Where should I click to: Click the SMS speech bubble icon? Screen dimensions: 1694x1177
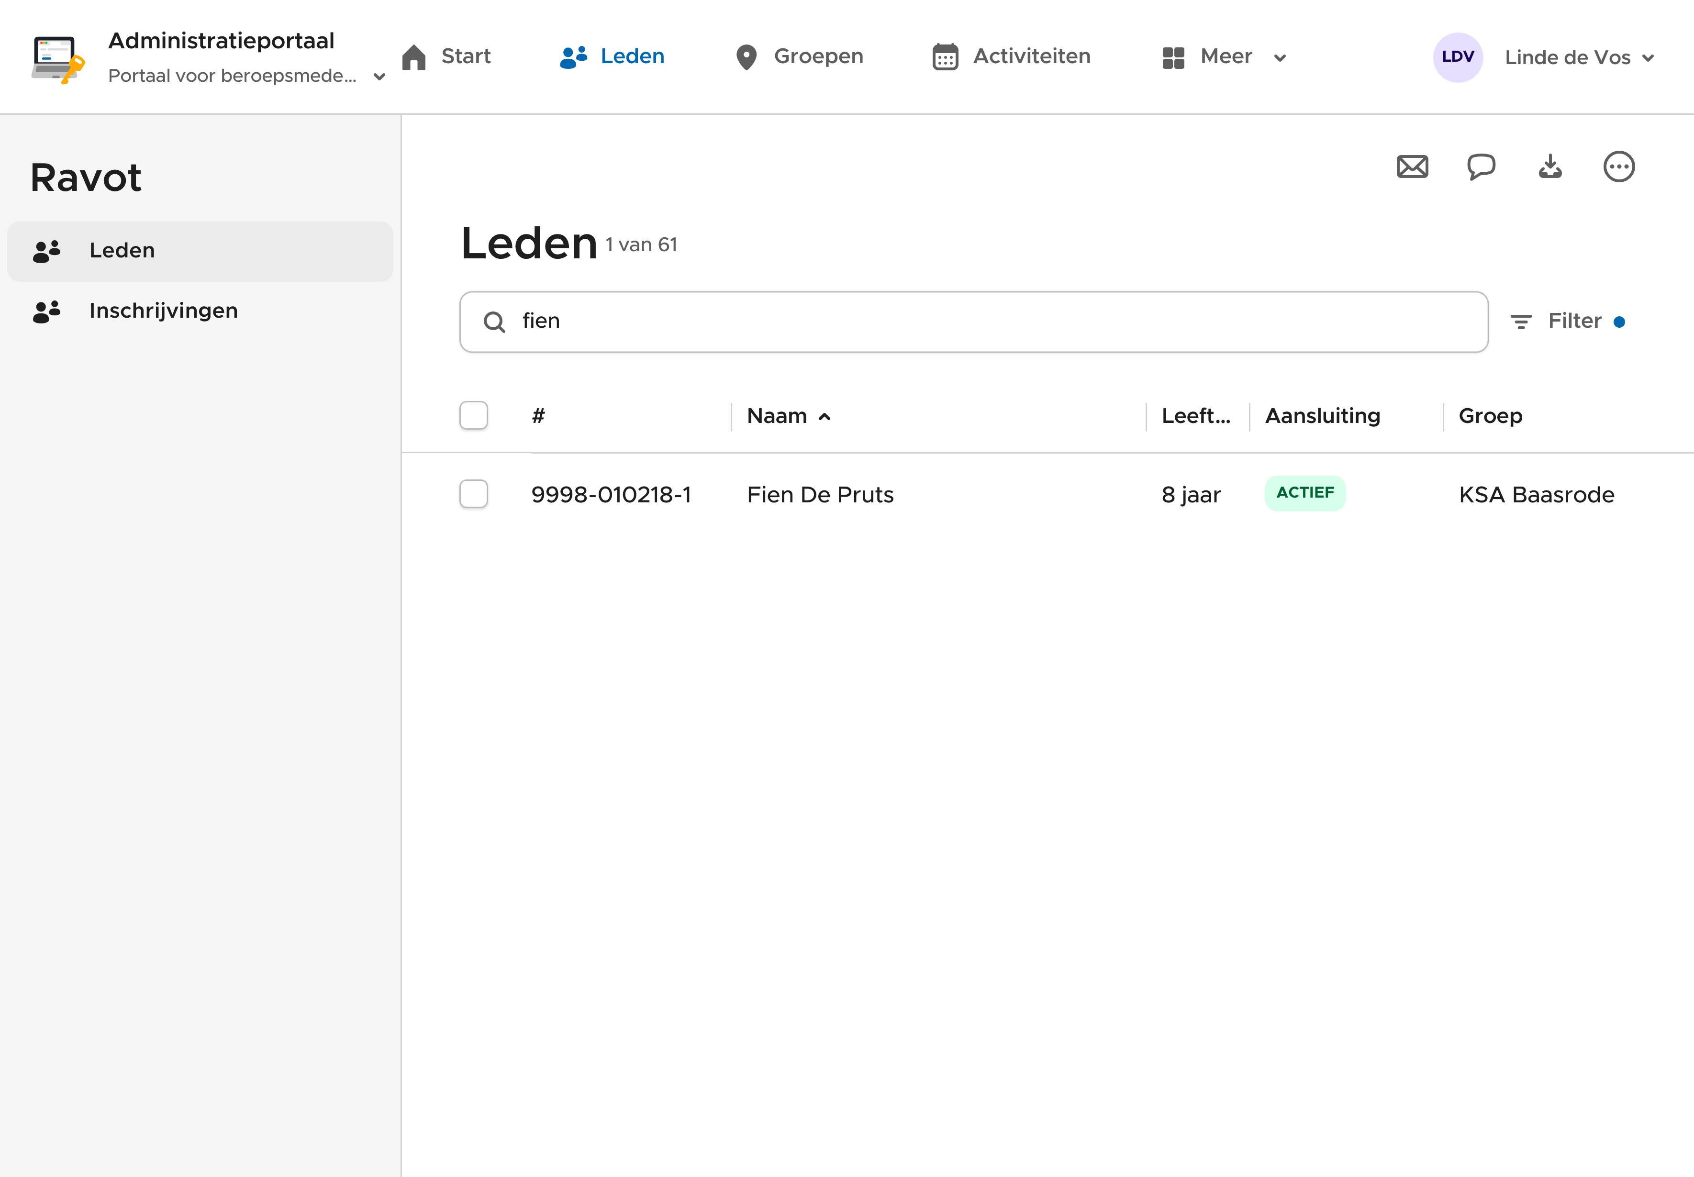1480,167
